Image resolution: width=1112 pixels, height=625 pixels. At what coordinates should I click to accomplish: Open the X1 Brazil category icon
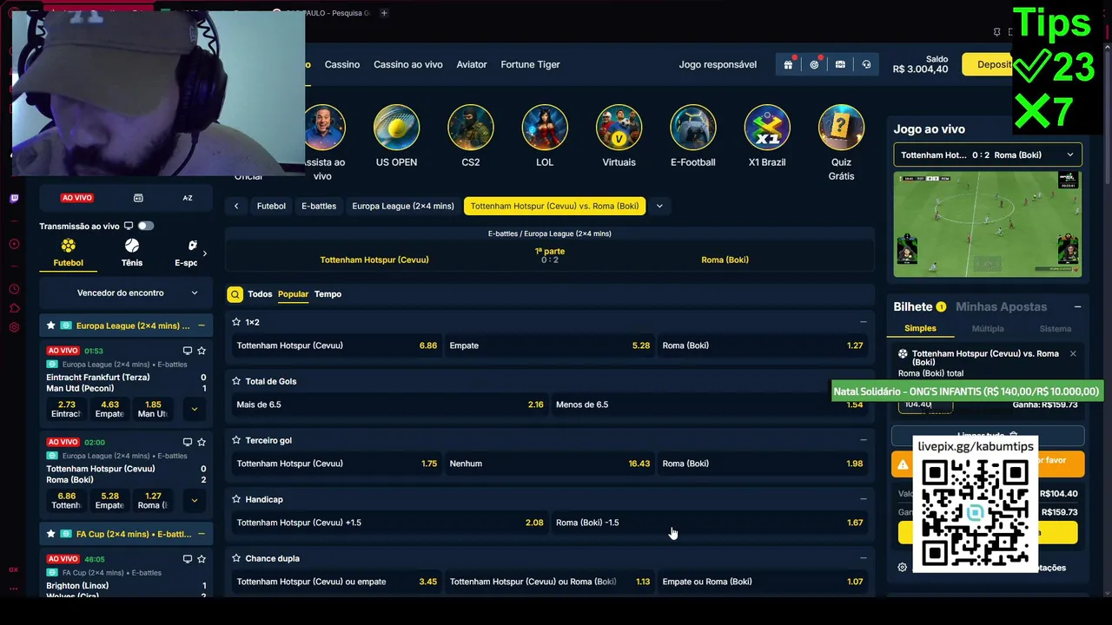767,128
